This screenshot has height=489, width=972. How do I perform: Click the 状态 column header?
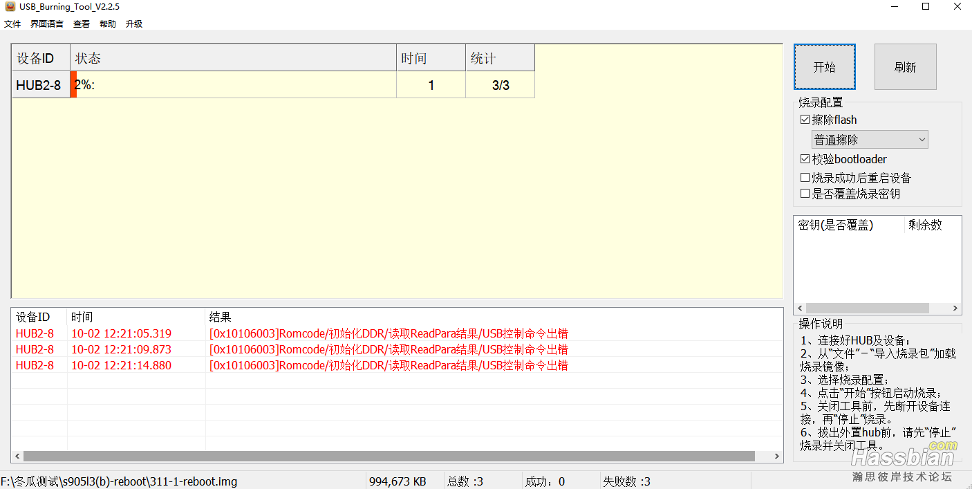(233, 58)
